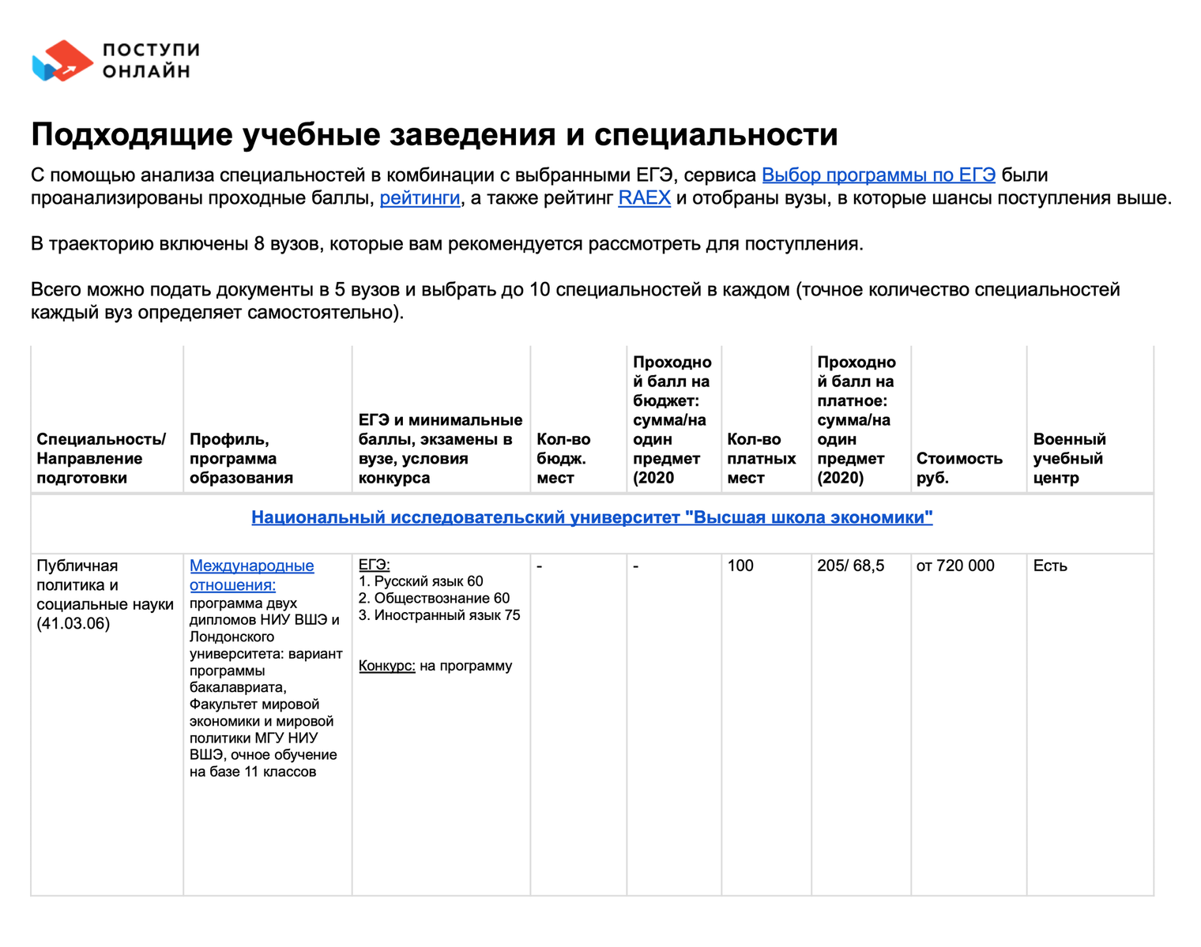Click the paragraph about 5 вузов and 10 специальностей
The width and height of the screenshot is (1201, 947).
pos(575,301)
